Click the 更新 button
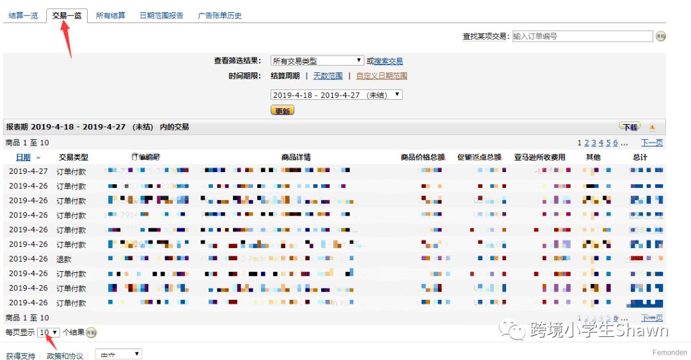This screenshot has height=360, width=691. 283,111
